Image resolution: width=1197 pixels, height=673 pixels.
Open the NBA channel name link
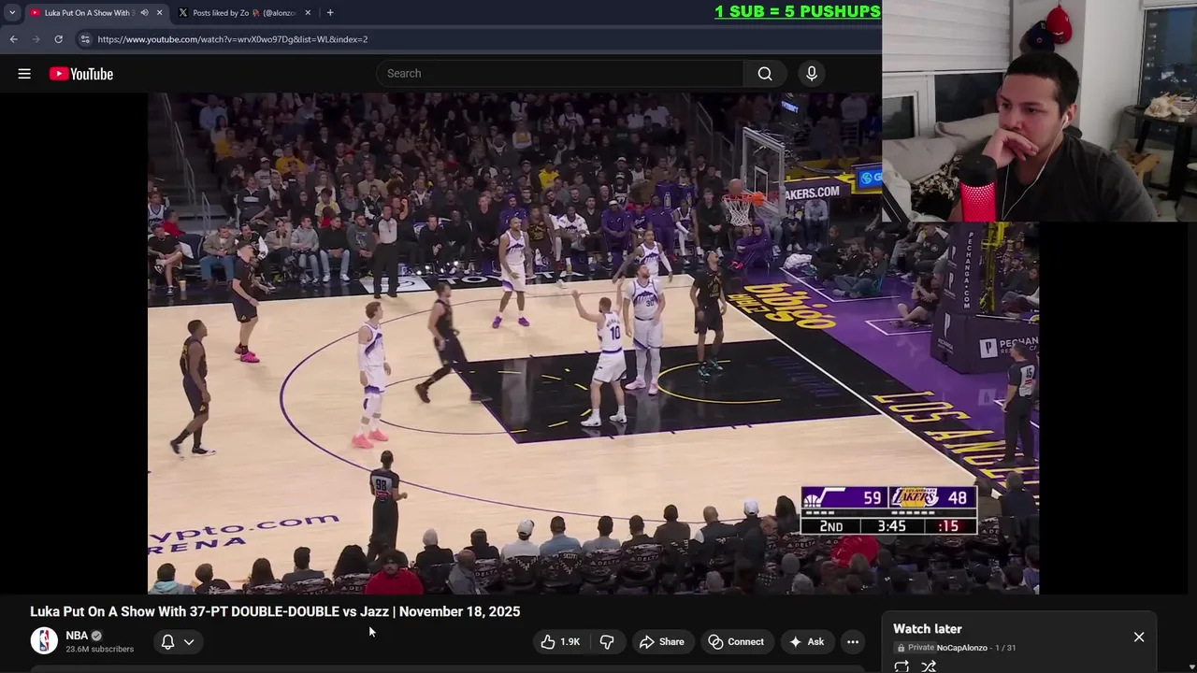(x=77, y=636)
